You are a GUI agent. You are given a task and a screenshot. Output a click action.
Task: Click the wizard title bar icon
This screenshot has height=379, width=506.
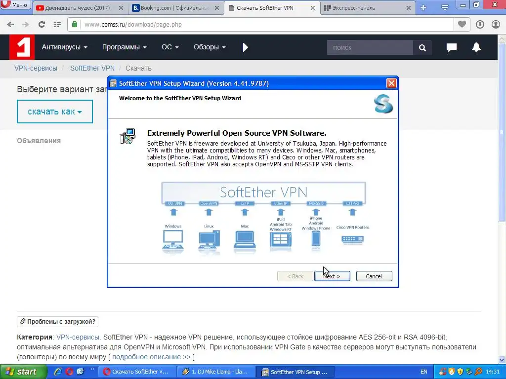tap(113, 83)
